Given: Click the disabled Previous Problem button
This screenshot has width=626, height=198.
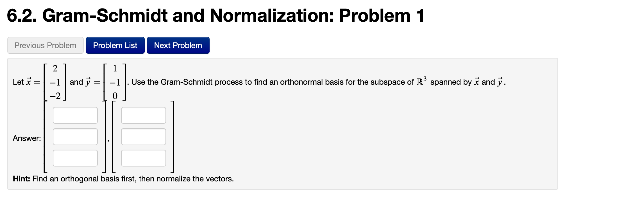Looking at the screenshot, I should coord(45,45).
